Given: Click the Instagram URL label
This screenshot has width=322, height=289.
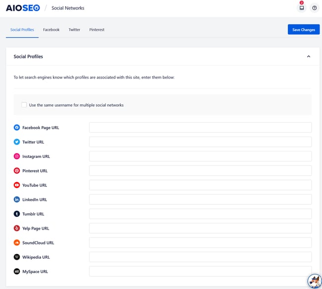Looking at the screenshot, I should pyautogui.click(x=36, y=156).
